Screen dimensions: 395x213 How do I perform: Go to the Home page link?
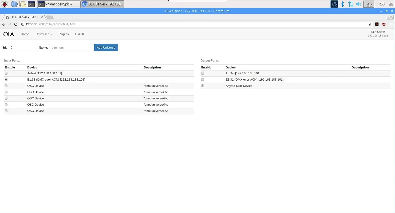[25, 34]
